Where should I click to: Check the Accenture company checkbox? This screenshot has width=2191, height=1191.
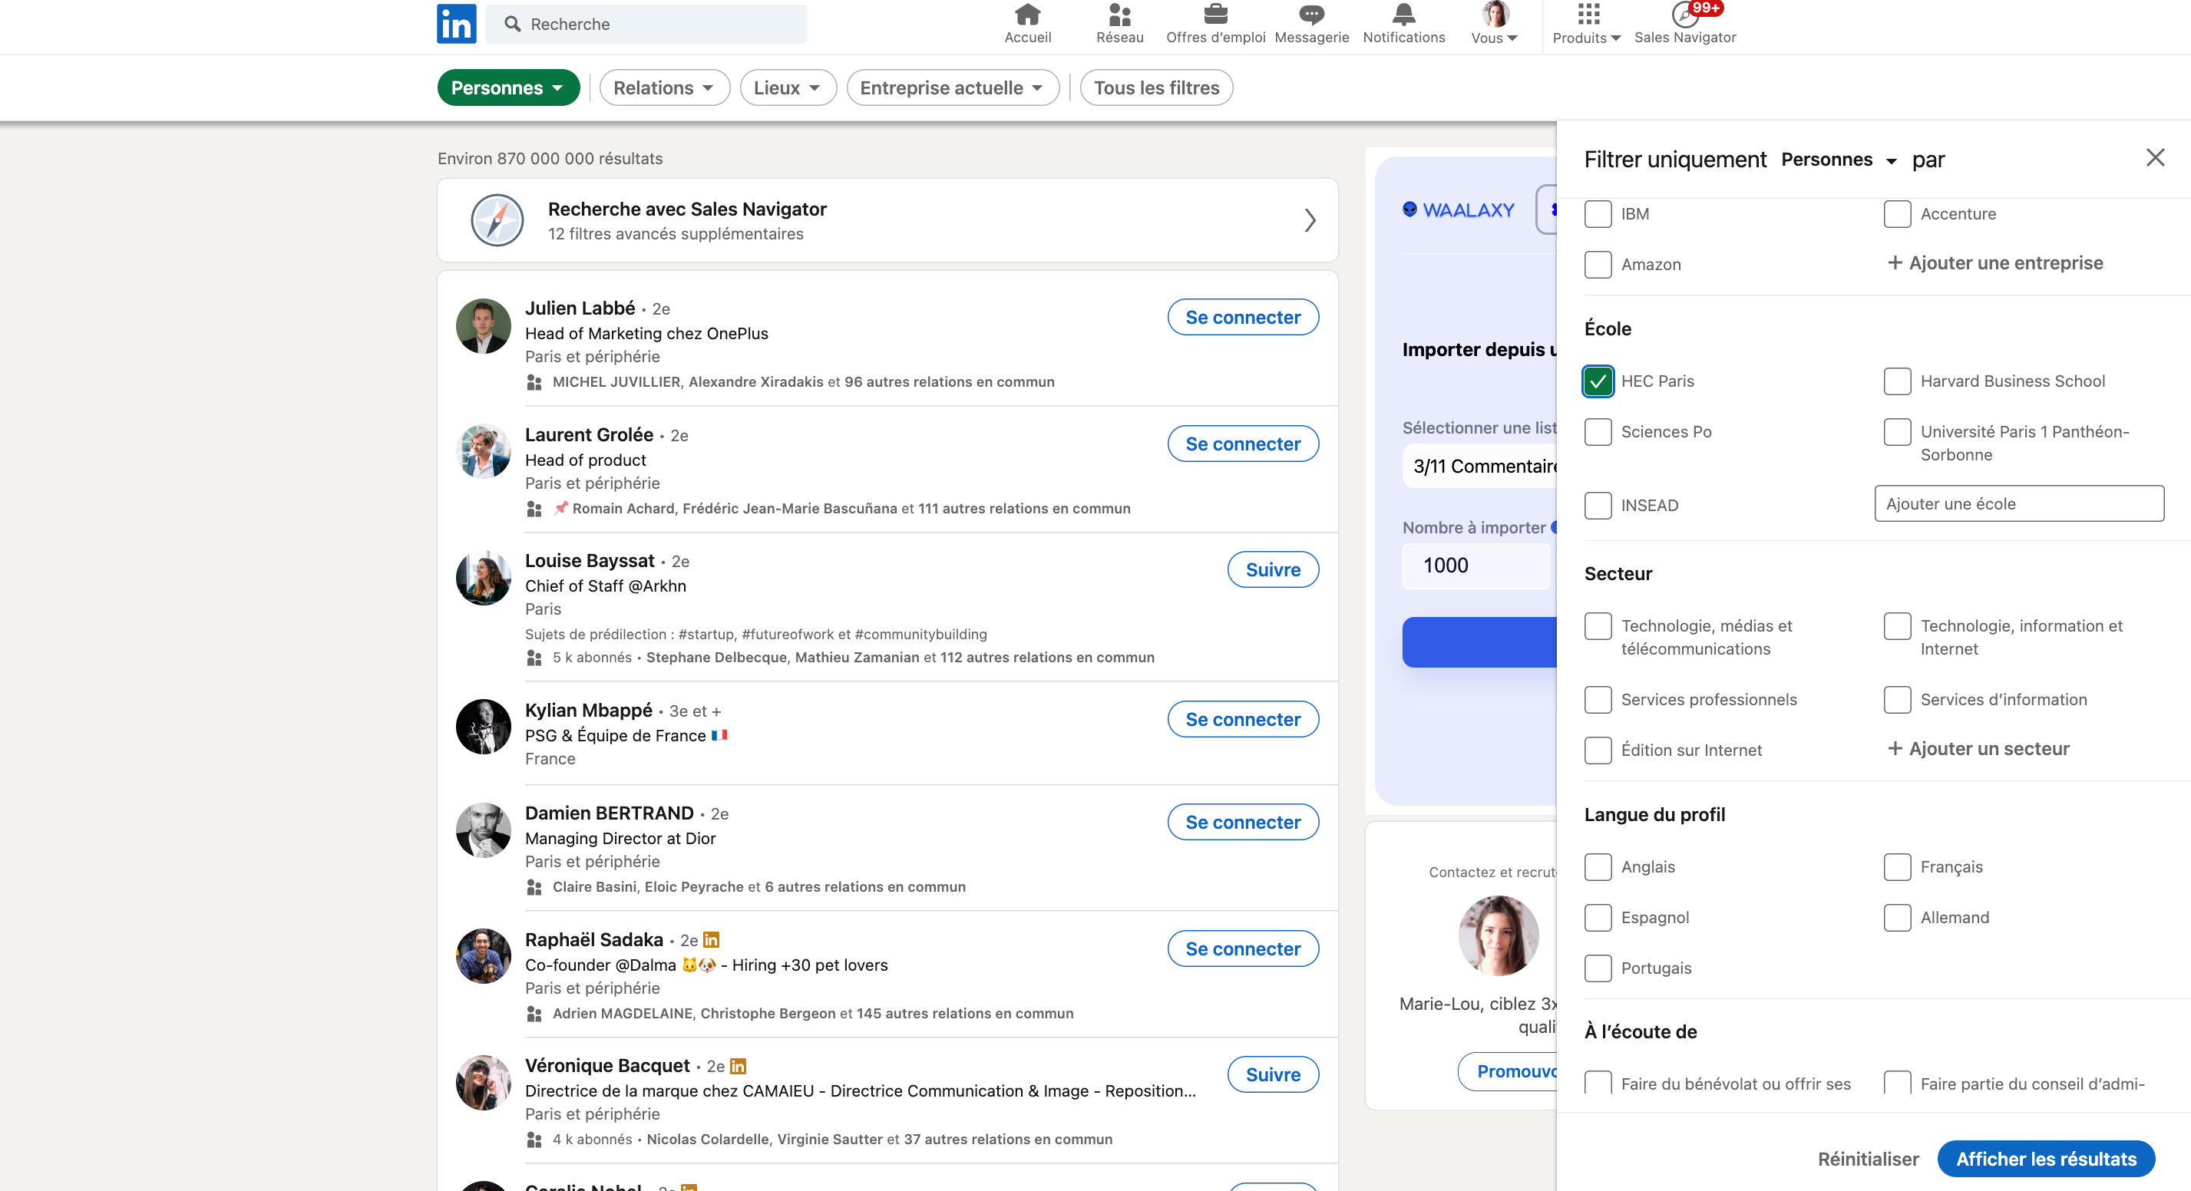pyautogui.click(x=1897, y=213)
